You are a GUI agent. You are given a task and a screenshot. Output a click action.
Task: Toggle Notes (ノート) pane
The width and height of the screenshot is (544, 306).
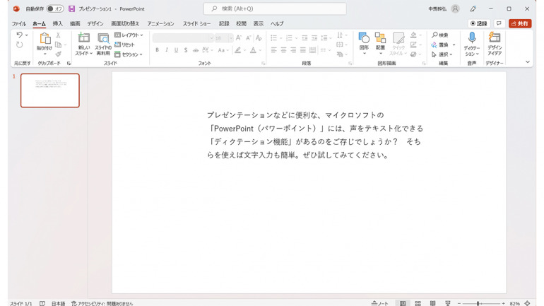[x=380, y=303]
